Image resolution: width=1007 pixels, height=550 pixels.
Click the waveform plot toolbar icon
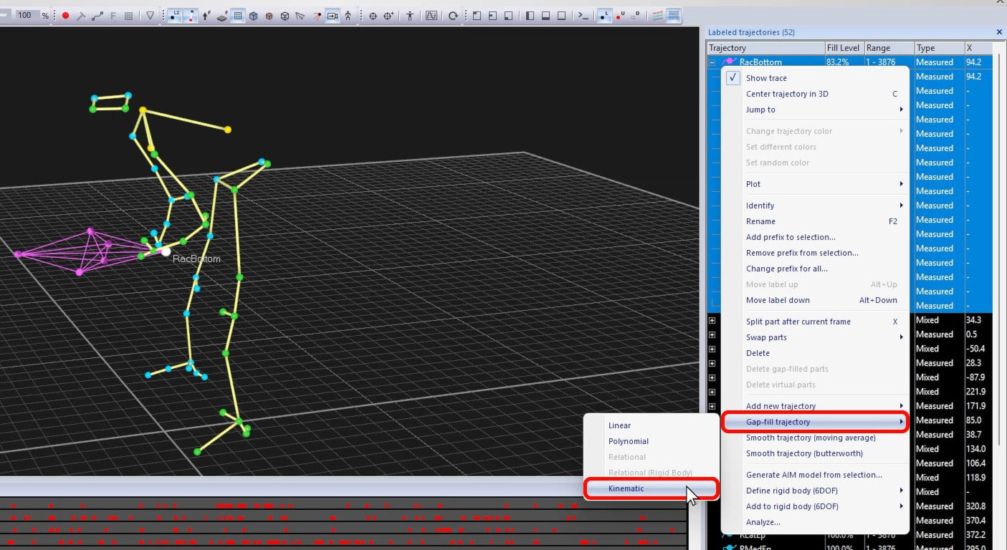tap(431, 15)
